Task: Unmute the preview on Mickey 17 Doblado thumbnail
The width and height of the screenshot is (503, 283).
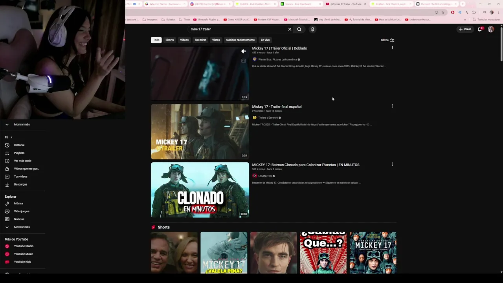Action: tap(244, 51)
